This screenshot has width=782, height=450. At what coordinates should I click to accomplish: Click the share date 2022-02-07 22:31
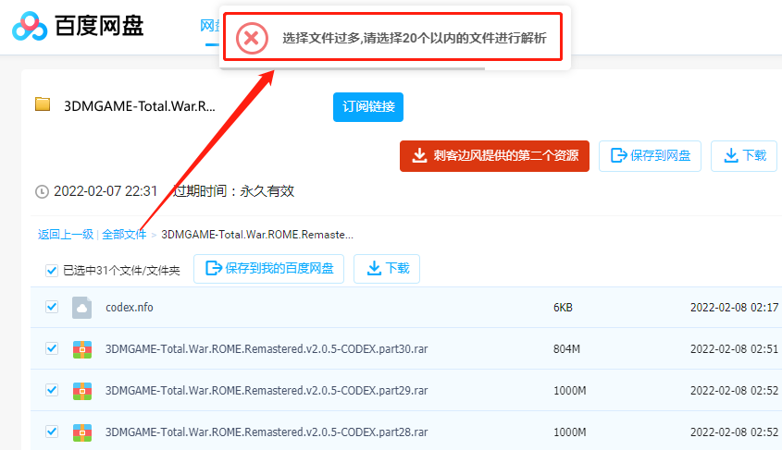tap(106, 191)
